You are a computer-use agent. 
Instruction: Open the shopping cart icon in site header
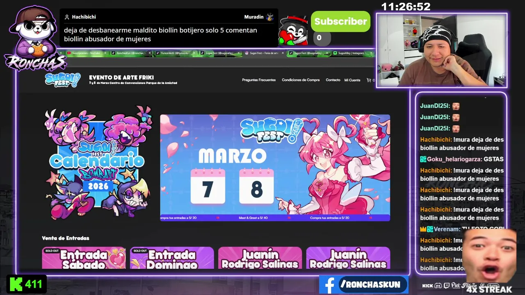[369, 80]
